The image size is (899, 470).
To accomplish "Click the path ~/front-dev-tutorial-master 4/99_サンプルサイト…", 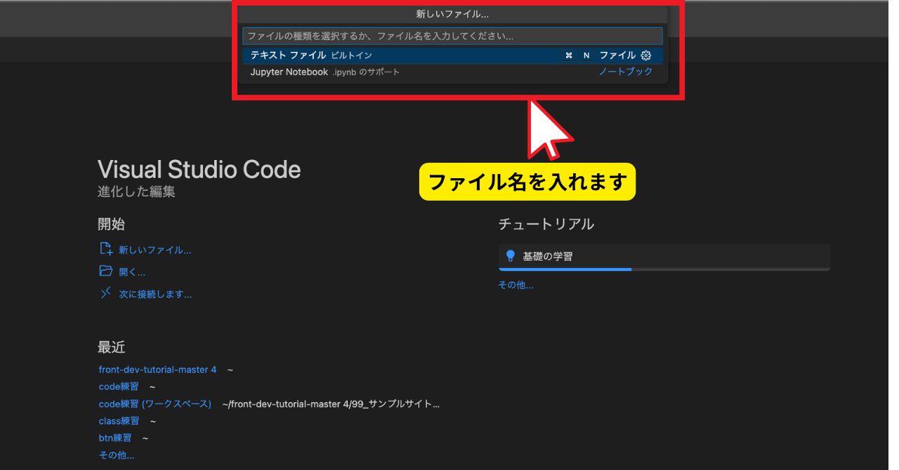I will coord(331,404).
